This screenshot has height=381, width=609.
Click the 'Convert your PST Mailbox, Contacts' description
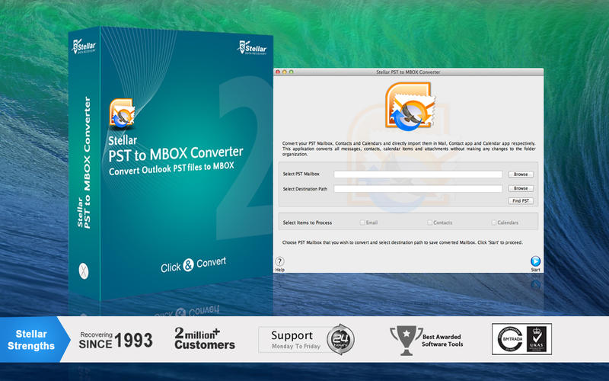pyautogui.click(x=409, y=149)
